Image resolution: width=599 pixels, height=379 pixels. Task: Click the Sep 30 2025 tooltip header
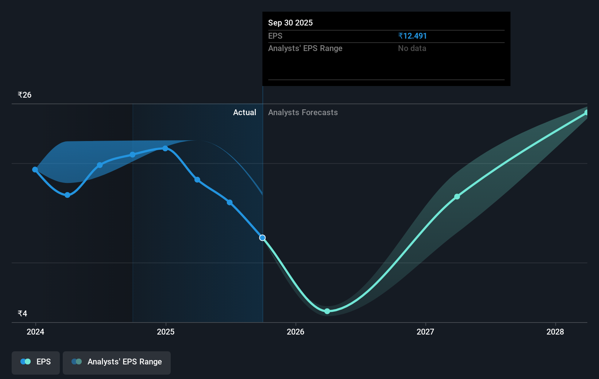[x=290, y=23]
